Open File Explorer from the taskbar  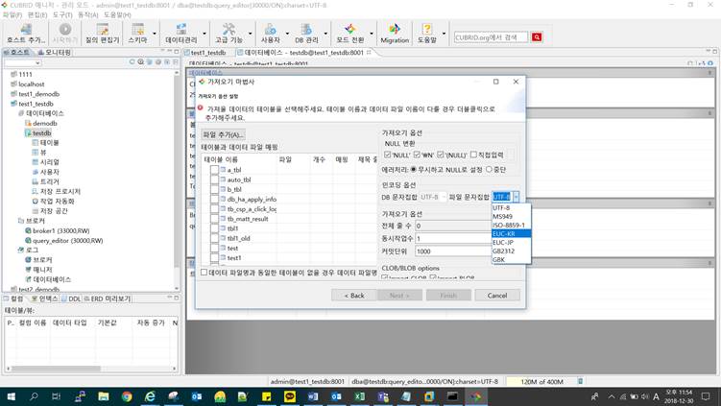coord(104,396)
